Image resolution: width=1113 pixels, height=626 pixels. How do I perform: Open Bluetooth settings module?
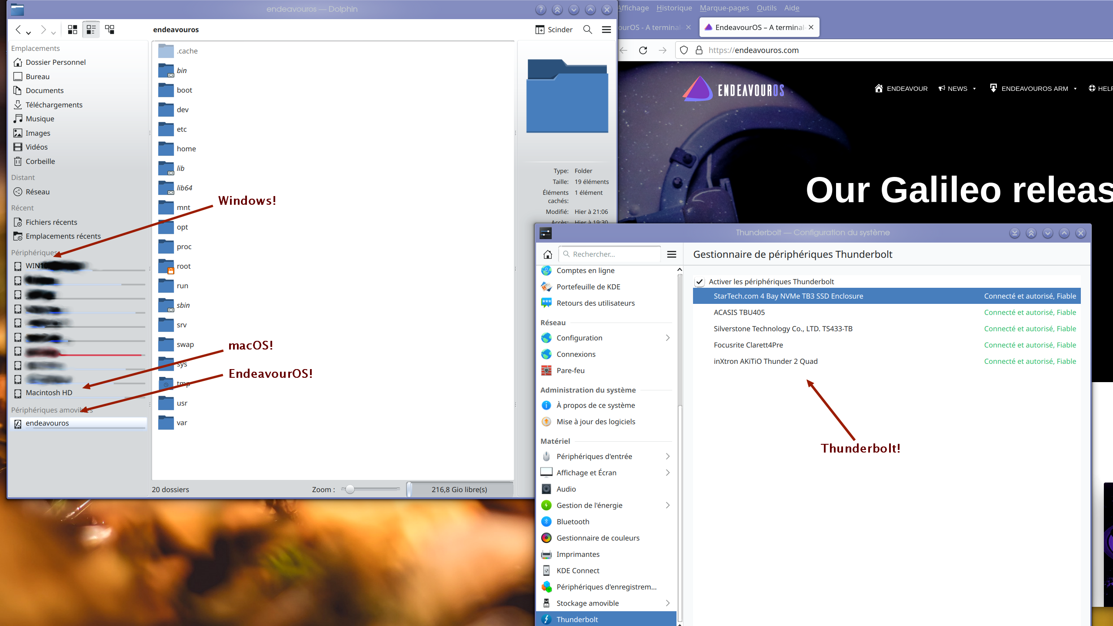point(573,522)
